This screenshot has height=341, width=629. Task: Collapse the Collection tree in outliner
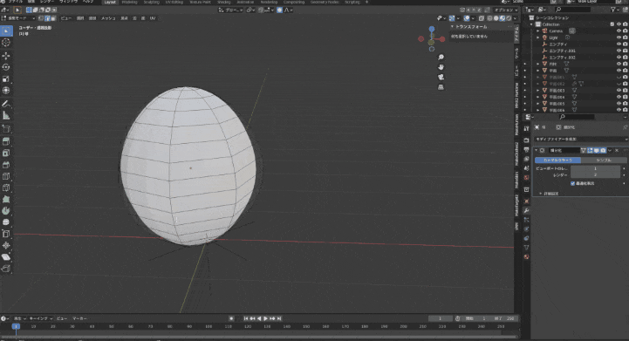(532, 24)
